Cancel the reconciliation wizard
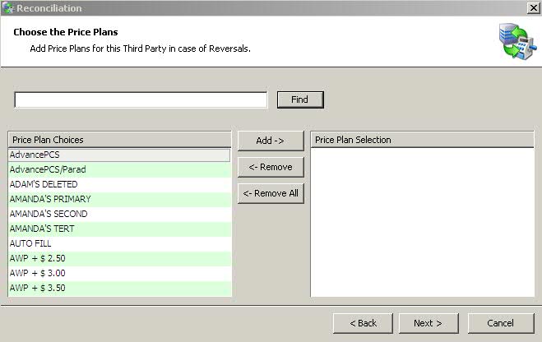This screenshot has height=342, width=542. [x=500, y=323]
